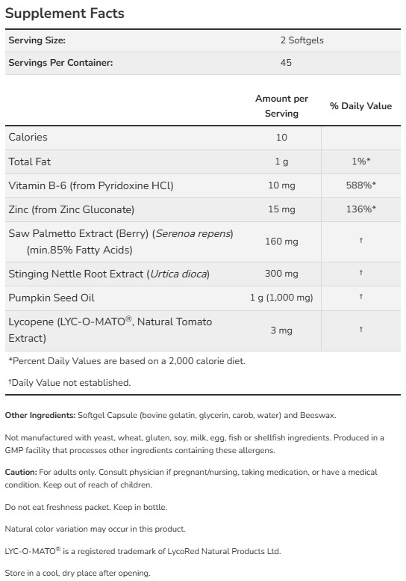Image resolution: width=406 pixels, height=581 pixels.
Task: Click the Lycopene row dagger symbol
Action: (x=361, y=330)
